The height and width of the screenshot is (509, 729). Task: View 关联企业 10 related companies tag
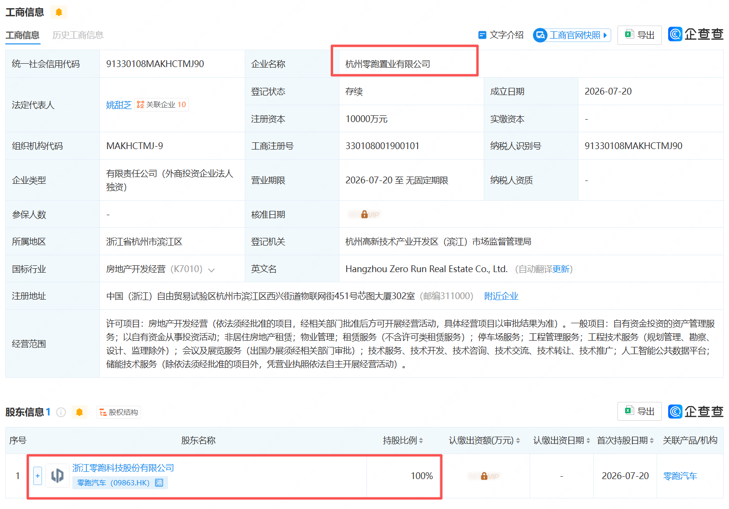click(161, 105)
